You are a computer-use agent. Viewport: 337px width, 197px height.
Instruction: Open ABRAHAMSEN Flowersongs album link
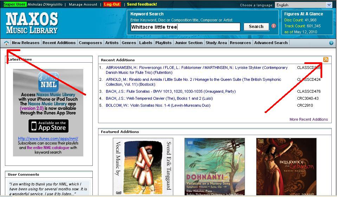tap(197, 70)
